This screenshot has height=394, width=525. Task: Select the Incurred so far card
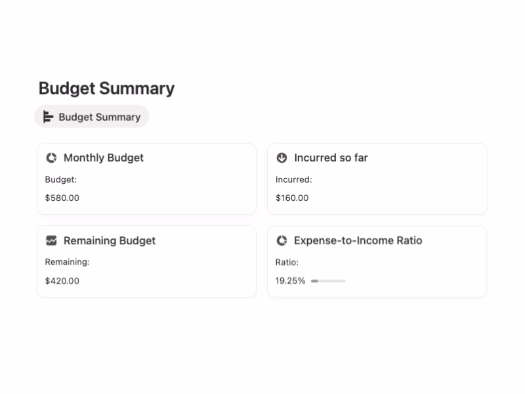click(377, 178)
